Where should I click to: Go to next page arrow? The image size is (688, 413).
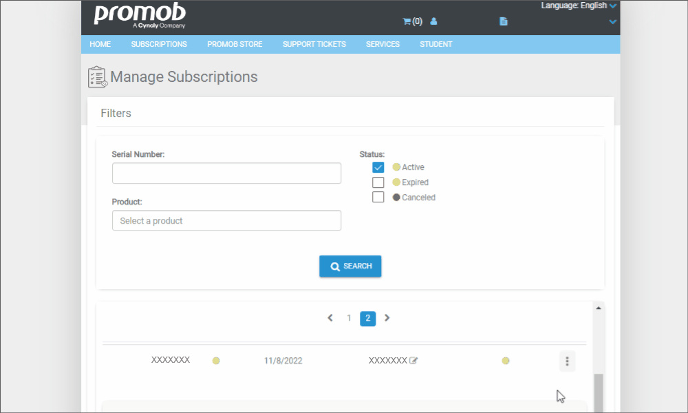point(387,318)
